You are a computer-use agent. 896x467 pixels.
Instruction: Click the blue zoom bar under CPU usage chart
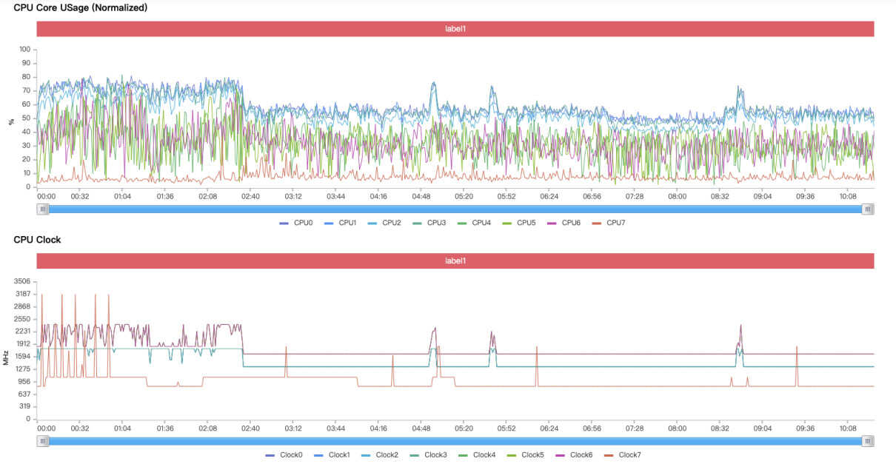pyautogui.click(x=455, y=209)
